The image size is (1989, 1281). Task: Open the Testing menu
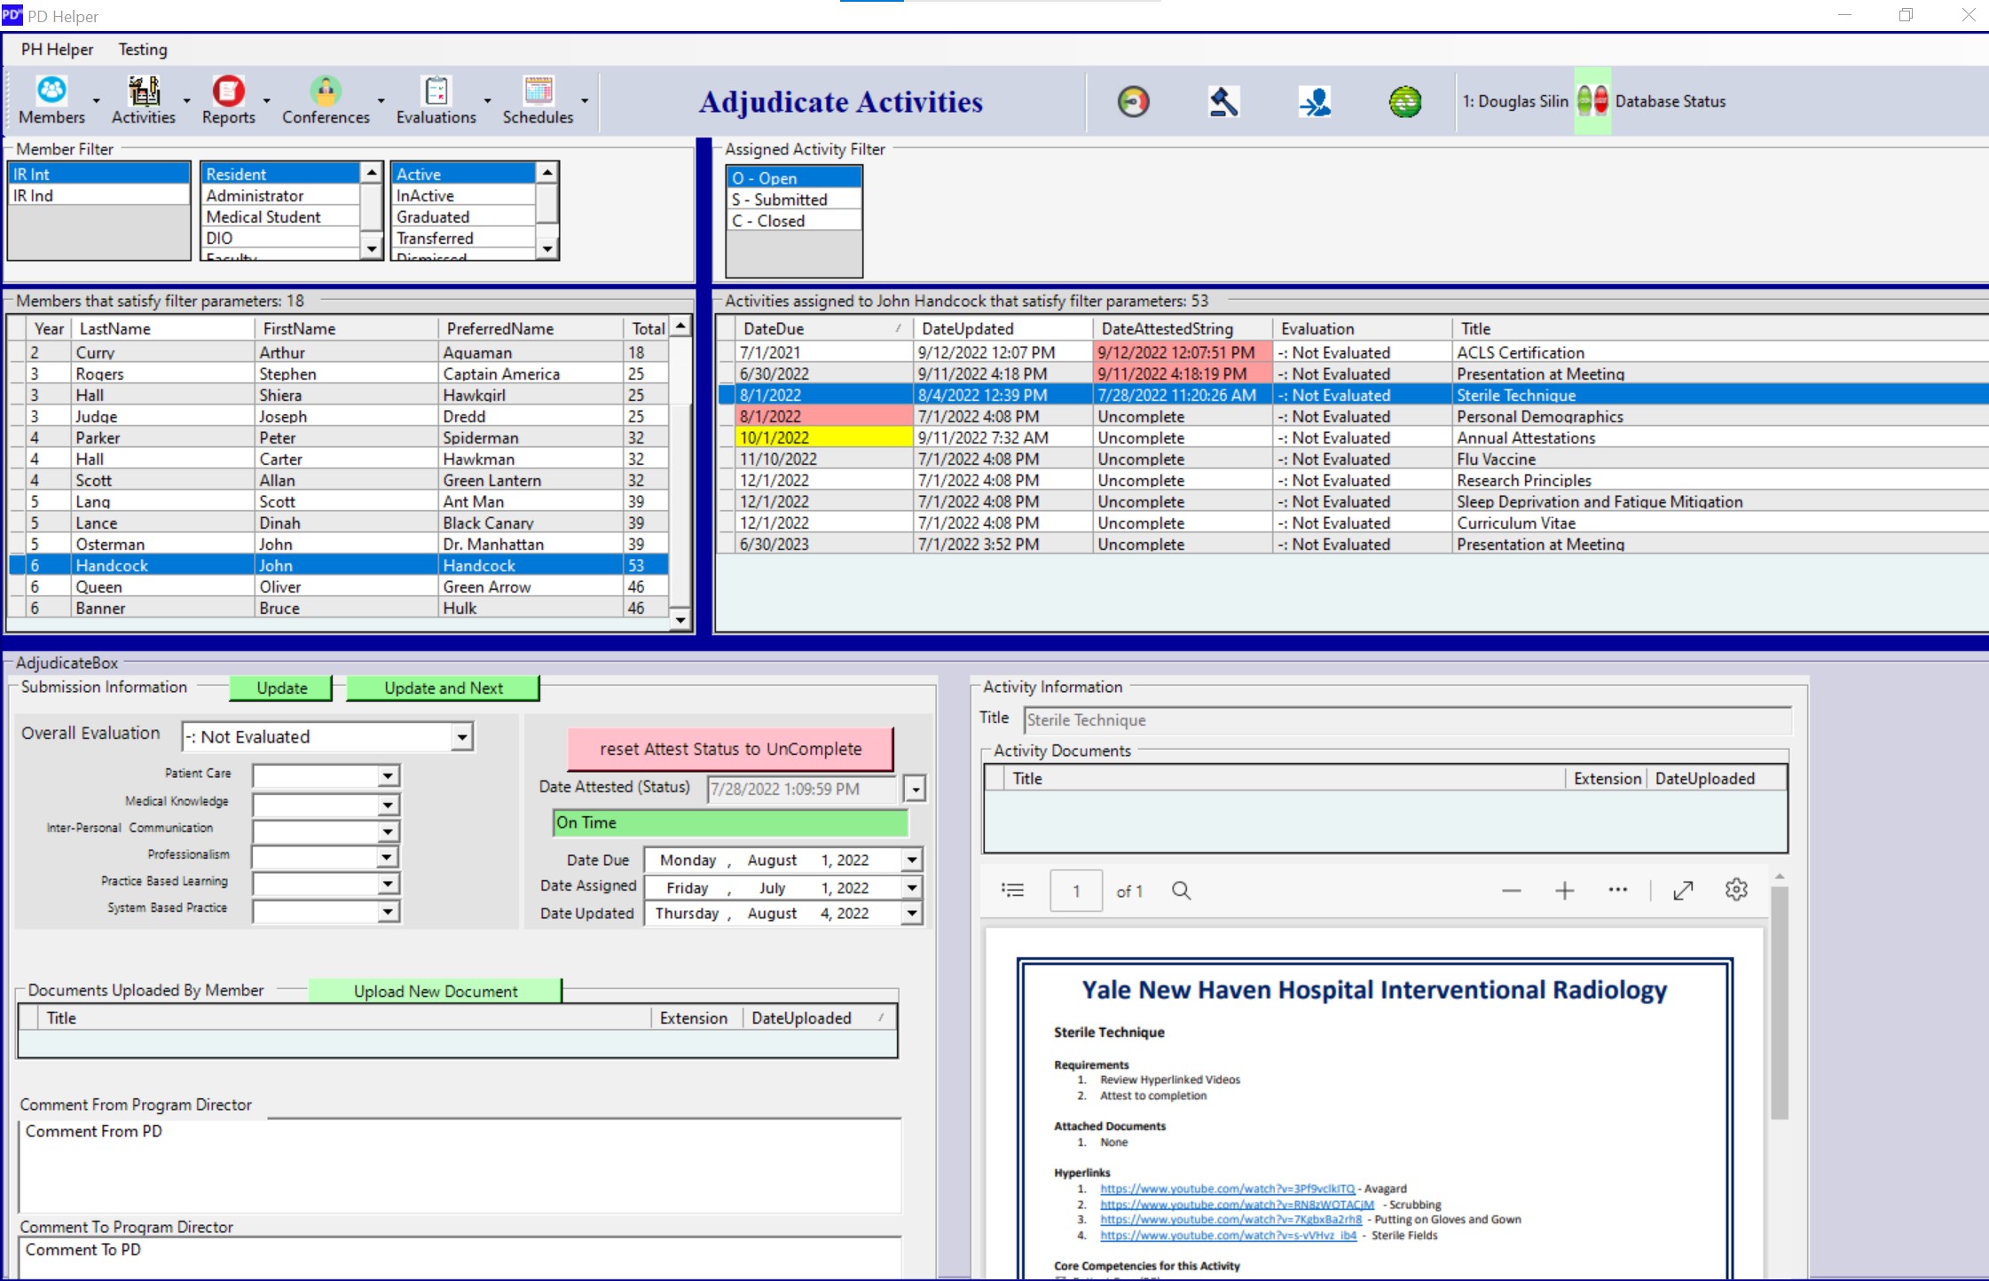(143, 50)
